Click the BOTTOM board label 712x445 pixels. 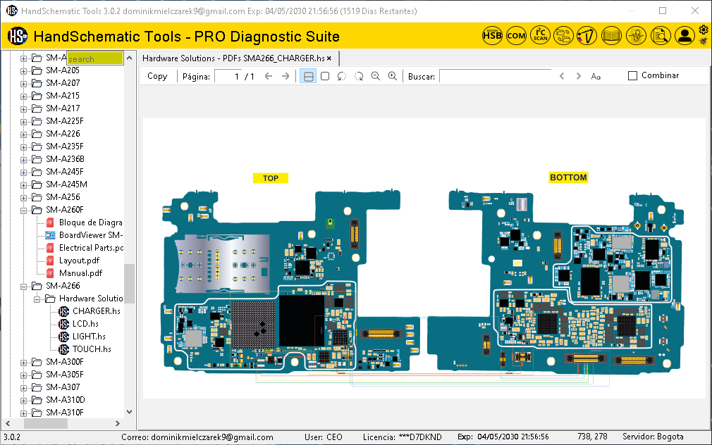click(568, 177)
